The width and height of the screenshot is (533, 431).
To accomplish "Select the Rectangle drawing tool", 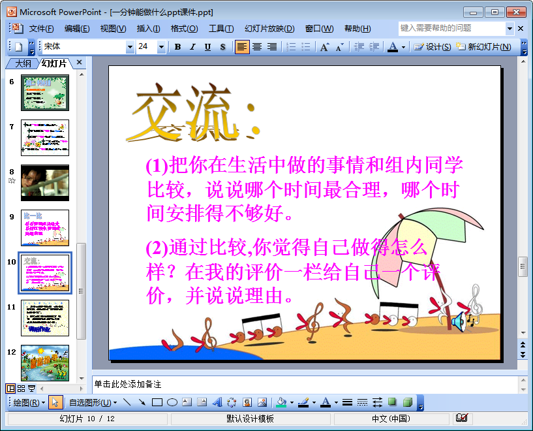I will pos(157,403).
